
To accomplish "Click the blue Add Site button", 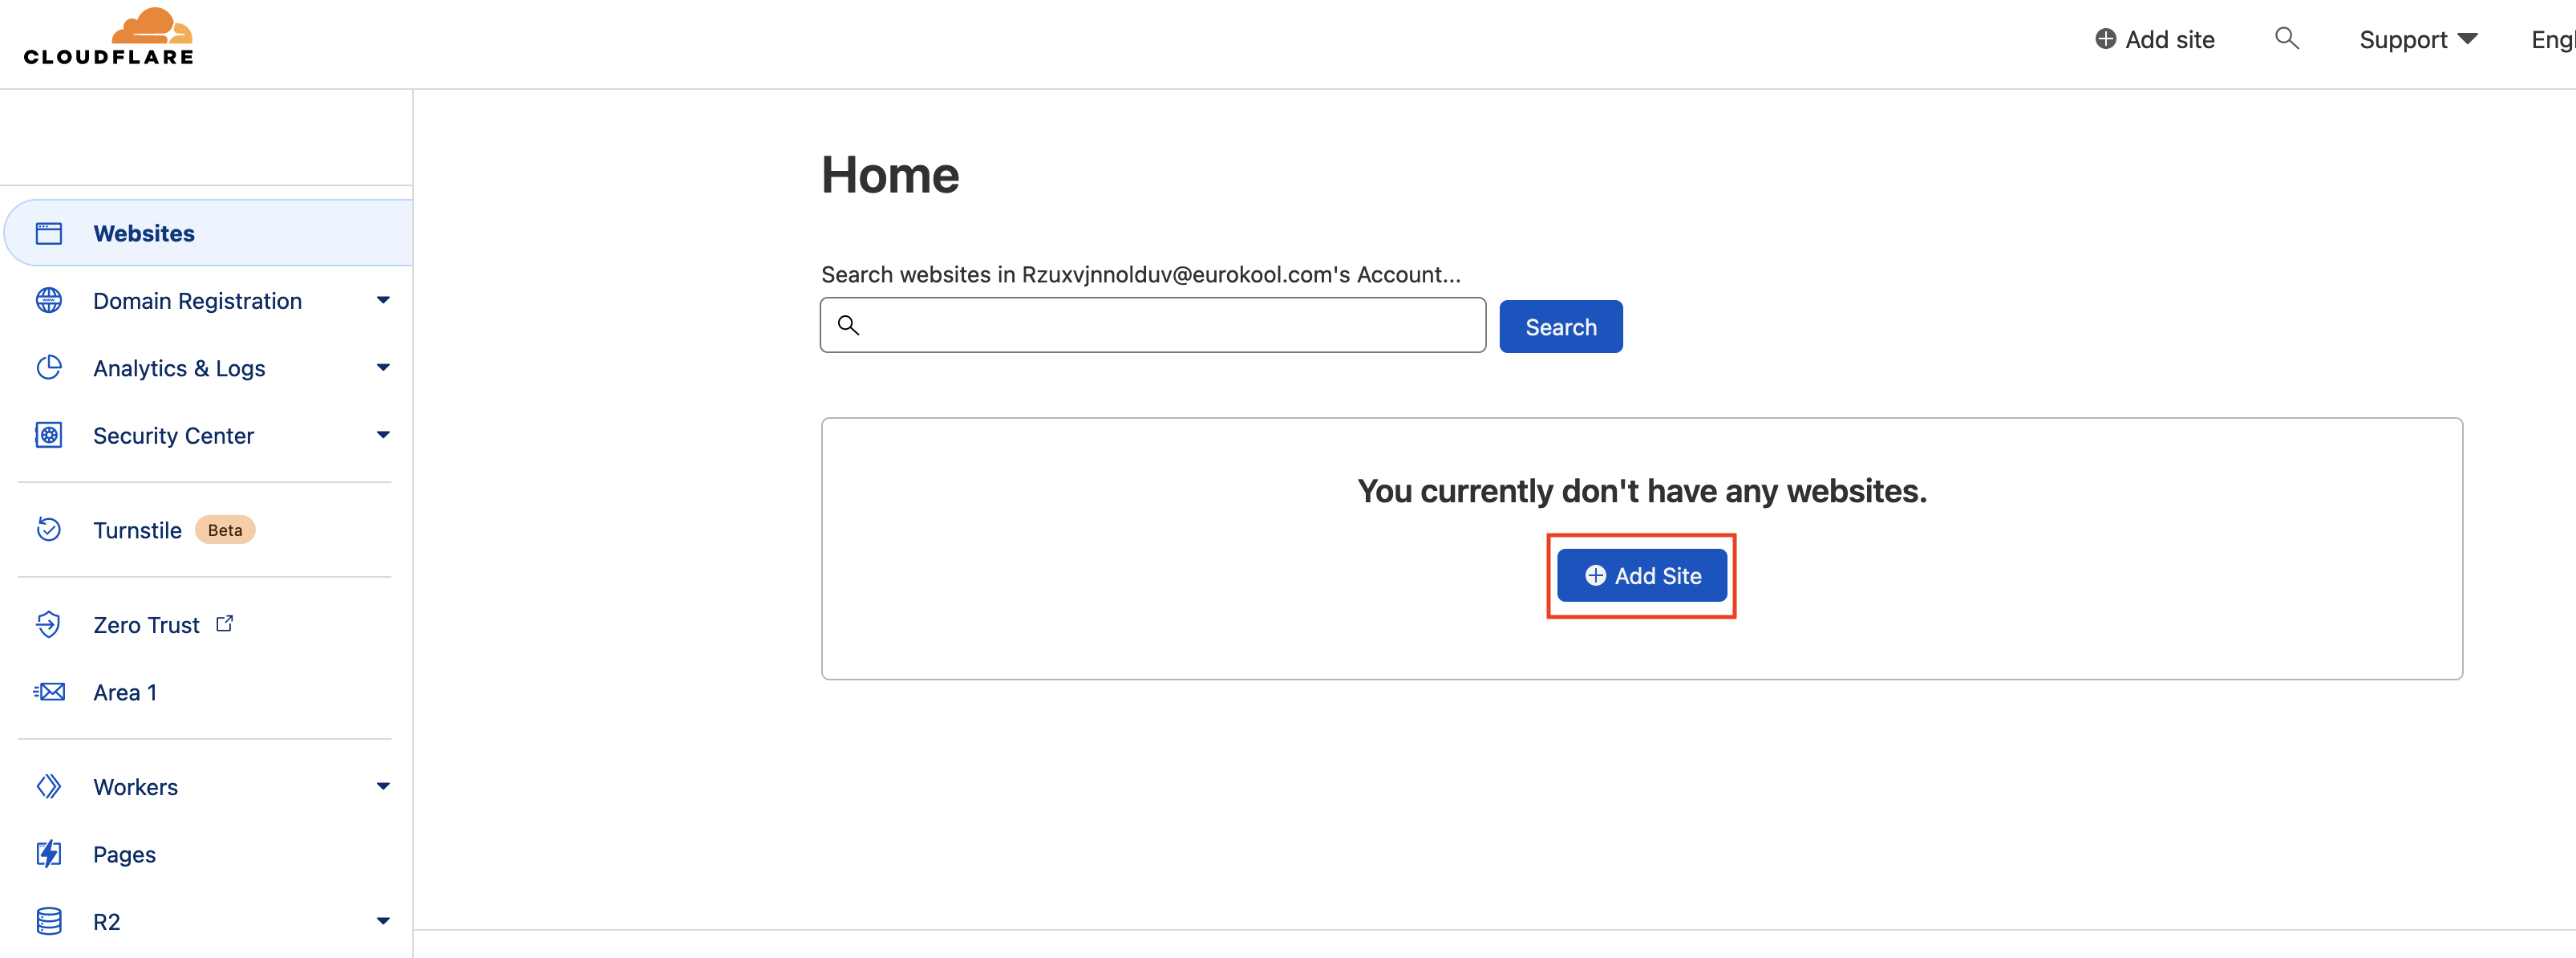I will coord(1641,576).
